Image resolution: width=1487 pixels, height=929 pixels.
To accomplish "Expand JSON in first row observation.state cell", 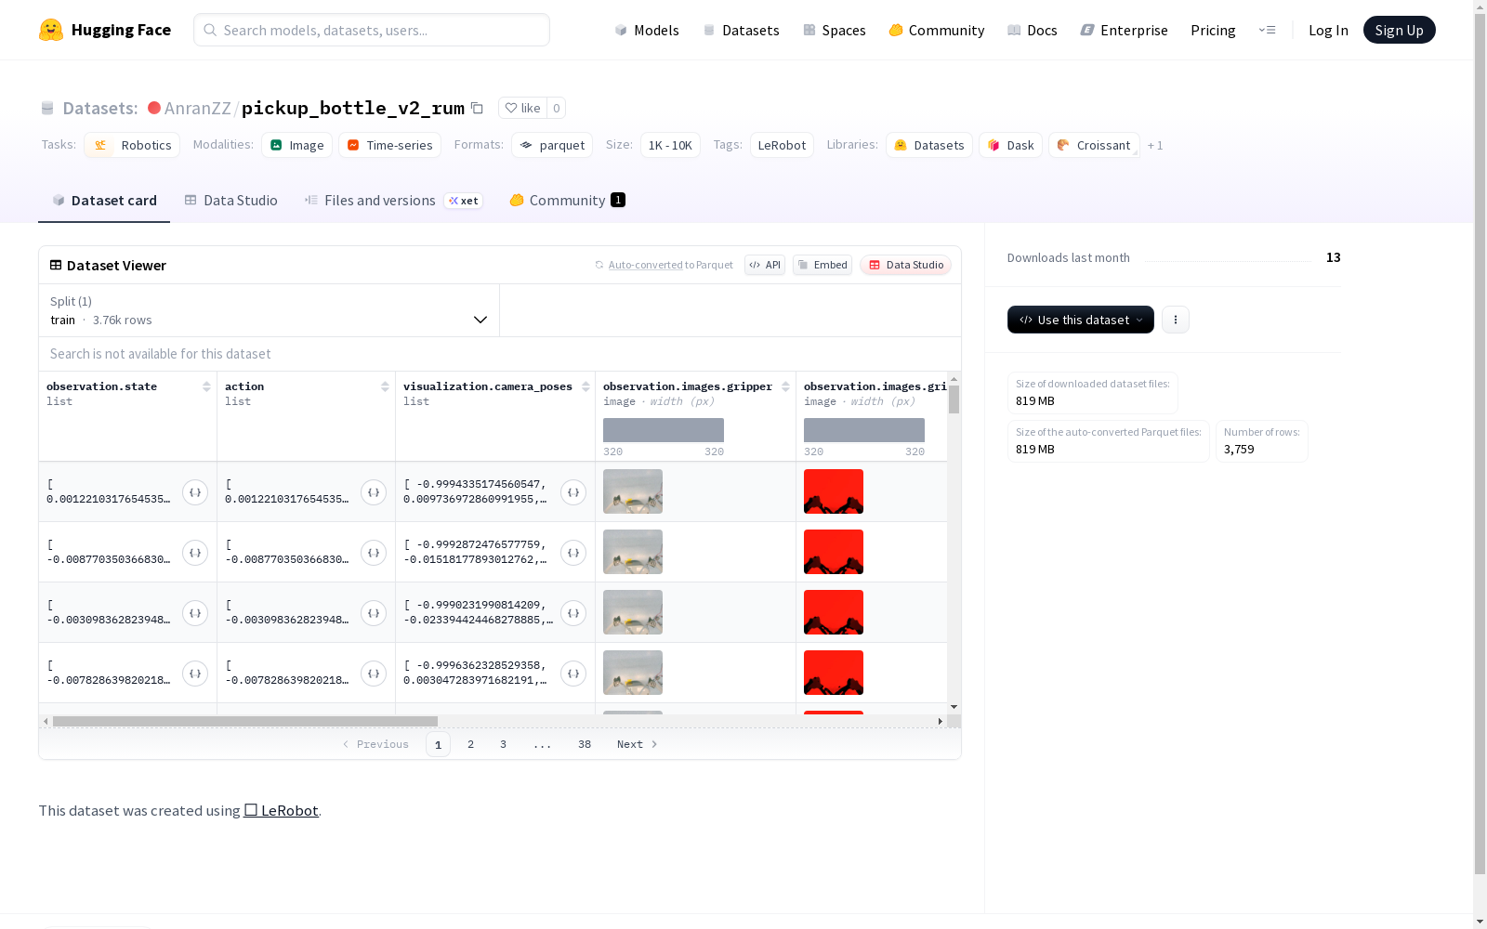I will 195,492.
